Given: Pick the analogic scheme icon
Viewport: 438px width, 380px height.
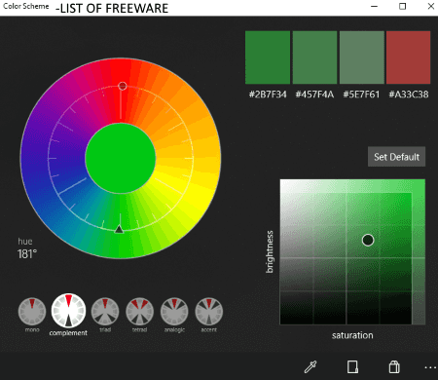Looking at the screenshot, I should point(174,312).
